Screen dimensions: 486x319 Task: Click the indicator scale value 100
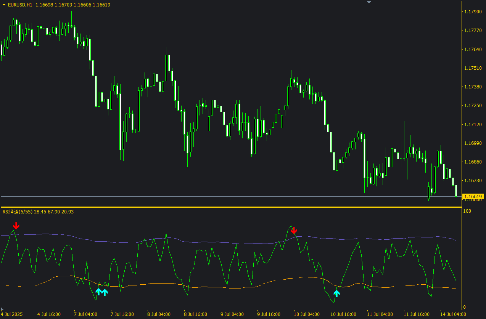(x=467, y=211)
